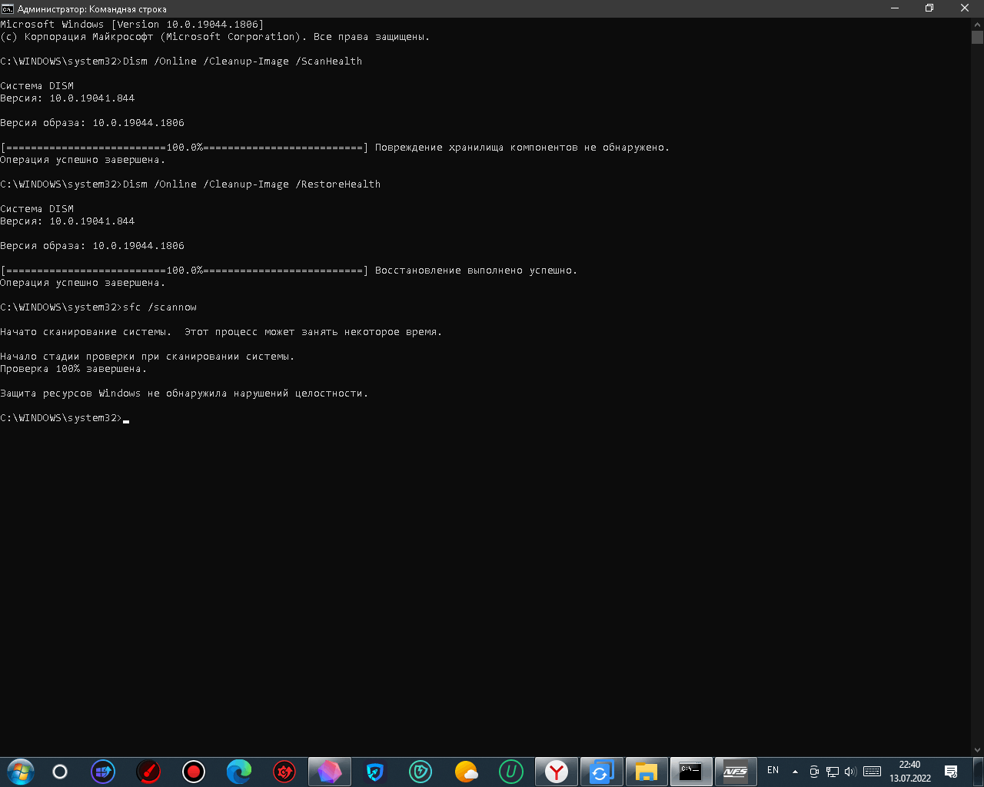Open the Command Prompt window system-menu icon

(x=8, y=8)
